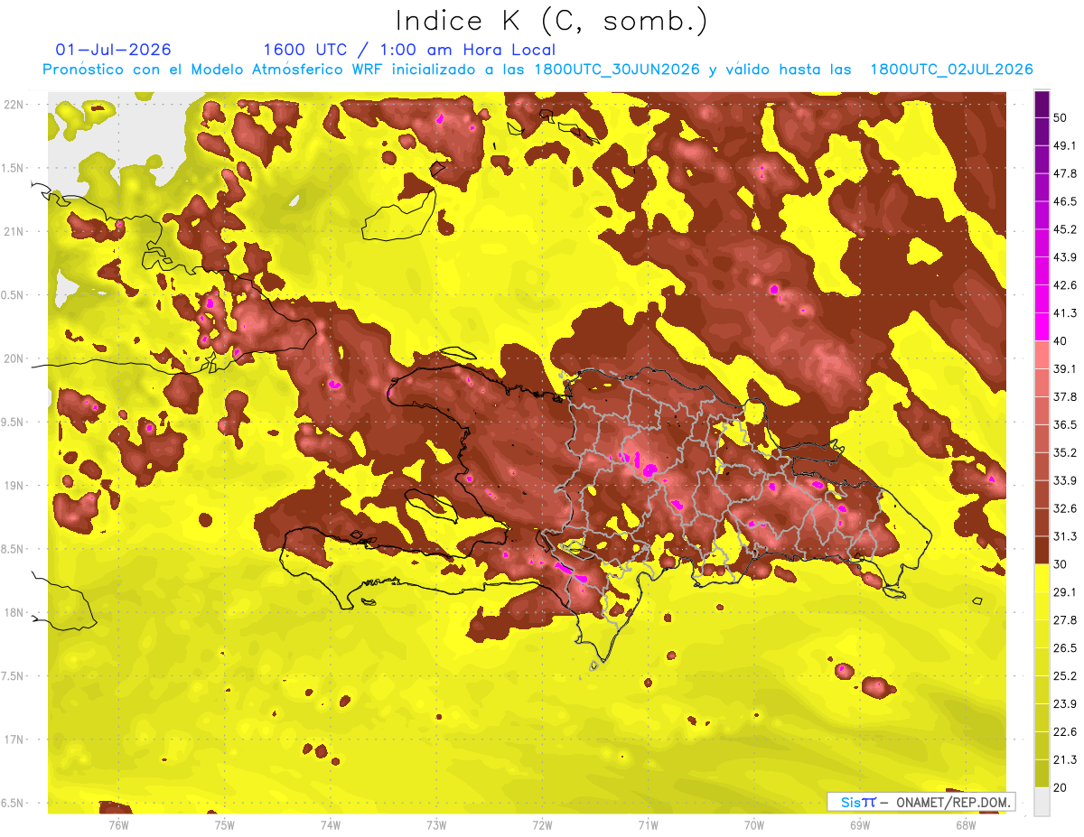
Task: Click the '73W' longitude label
Action: click(x=436, y=824)
